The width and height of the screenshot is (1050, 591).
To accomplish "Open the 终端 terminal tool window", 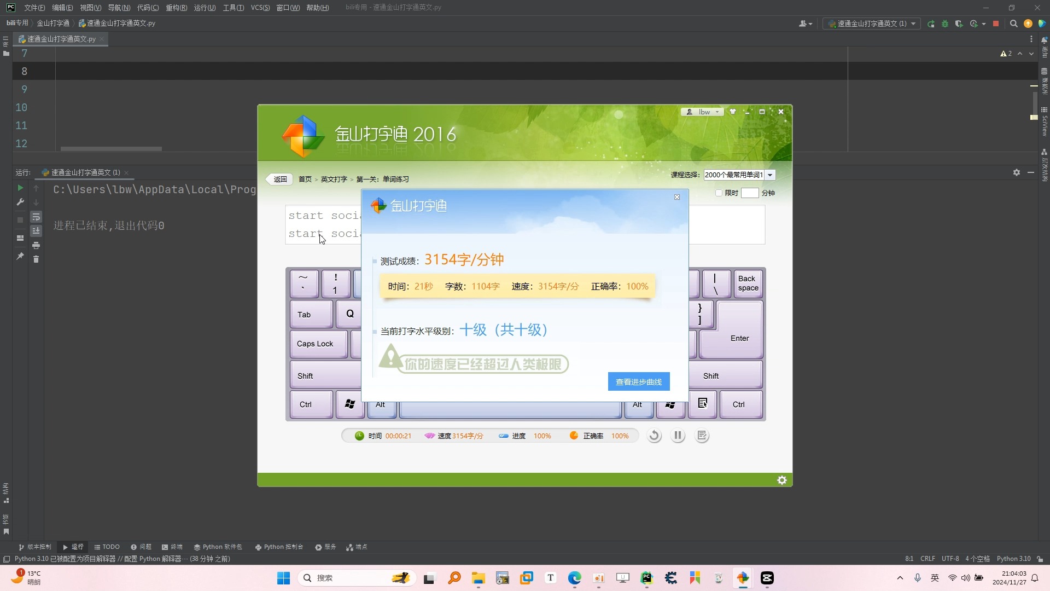I will click(x=172, y=547).
